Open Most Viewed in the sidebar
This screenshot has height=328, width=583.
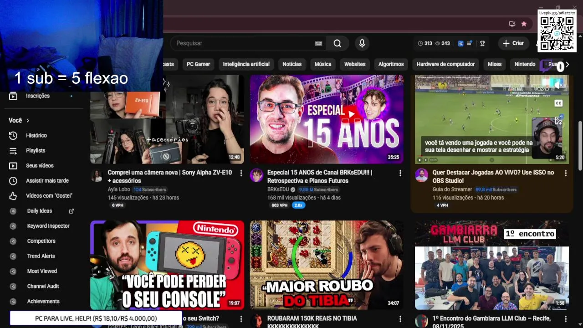[x=41, y=271]
